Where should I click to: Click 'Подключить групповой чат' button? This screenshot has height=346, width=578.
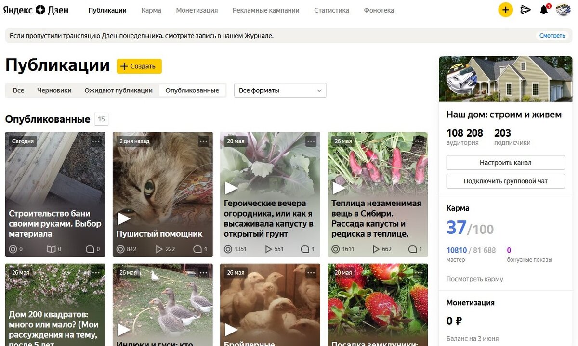(505, 181)
